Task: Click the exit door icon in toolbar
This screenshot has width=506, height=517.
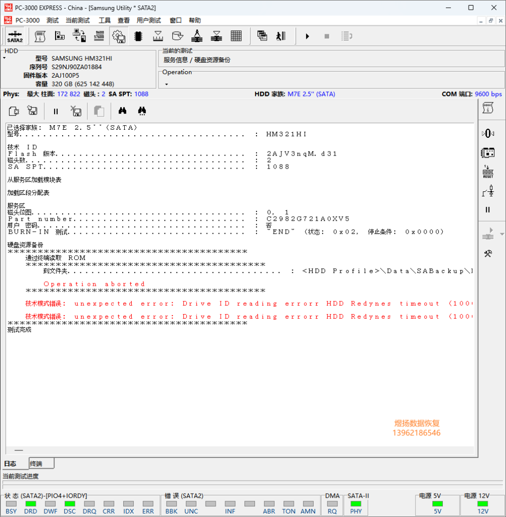Action: [281, 36]
